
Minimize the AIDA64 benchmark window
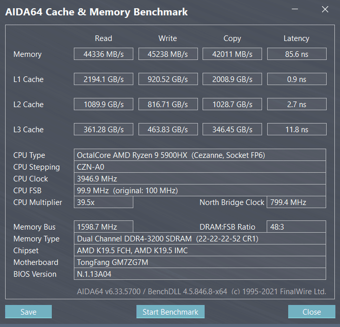tap(295, 10)
